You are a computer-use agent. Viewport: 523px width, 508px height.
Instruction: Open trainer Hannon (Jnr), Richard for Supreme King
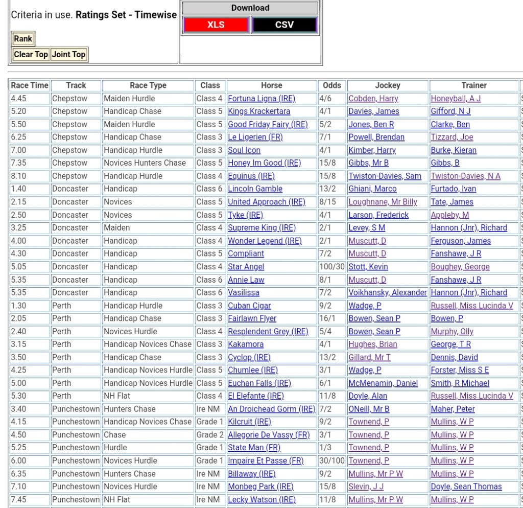(x=468, y=228)
